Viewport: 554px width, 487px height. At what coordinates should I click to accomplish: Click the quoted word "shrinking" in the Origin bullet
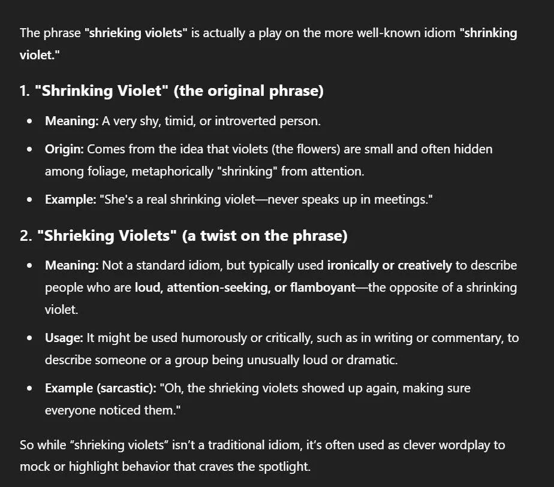(x=247, y=171)
